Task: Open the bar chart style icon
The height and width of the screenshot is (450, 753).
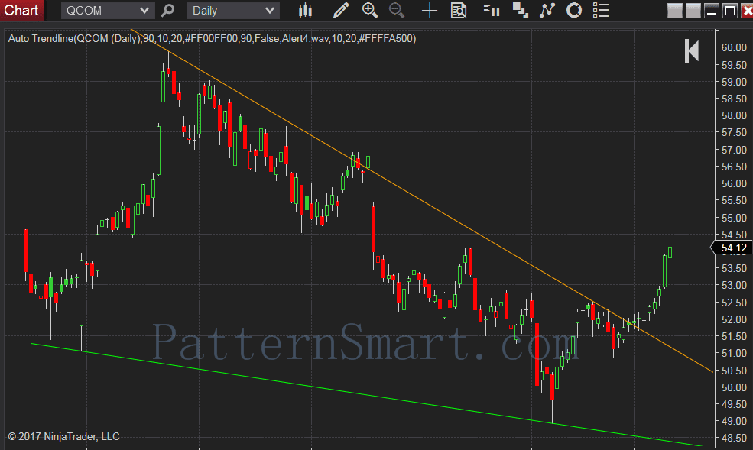Action: [x=306, y=10]
